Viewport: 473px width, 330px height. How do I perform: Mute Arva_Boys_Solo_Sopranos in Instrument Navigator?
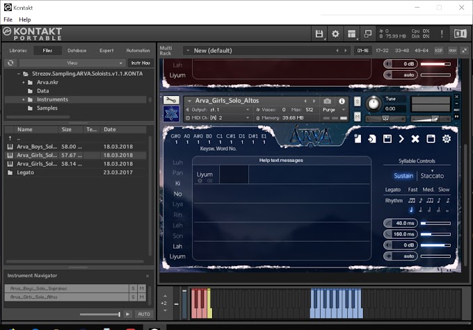(141, 288)
